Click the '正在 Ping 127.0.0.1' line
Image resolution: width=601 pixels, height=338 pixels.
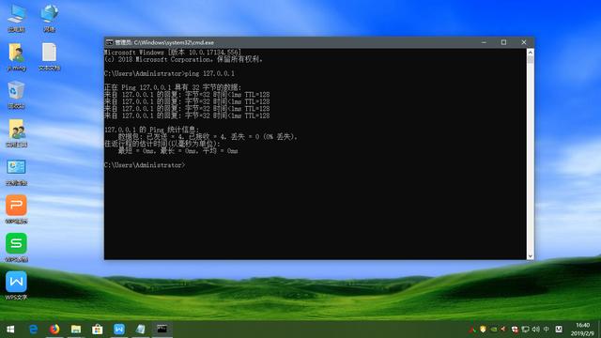173,87
